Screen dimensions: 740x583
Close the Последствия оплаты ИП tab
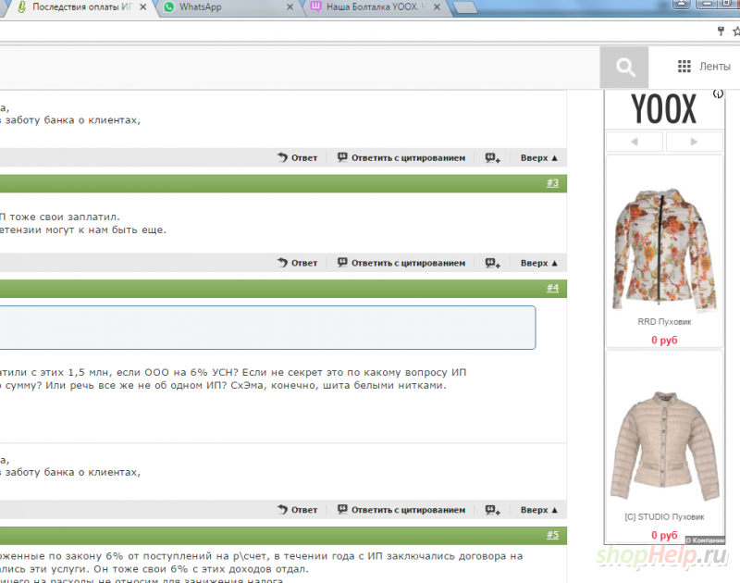(x=143, y=7)
